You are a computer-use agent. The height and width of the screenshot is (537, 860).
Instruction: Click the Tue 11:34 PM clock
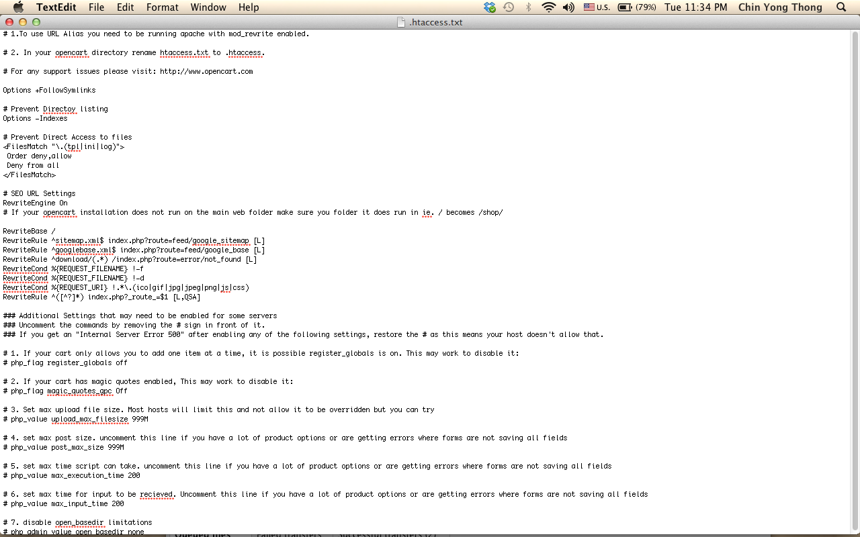click(695, 7)
